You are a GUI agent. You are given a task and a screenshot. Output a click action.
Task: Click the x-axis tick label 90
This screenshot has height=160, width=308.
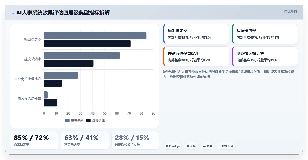[153, 113]
